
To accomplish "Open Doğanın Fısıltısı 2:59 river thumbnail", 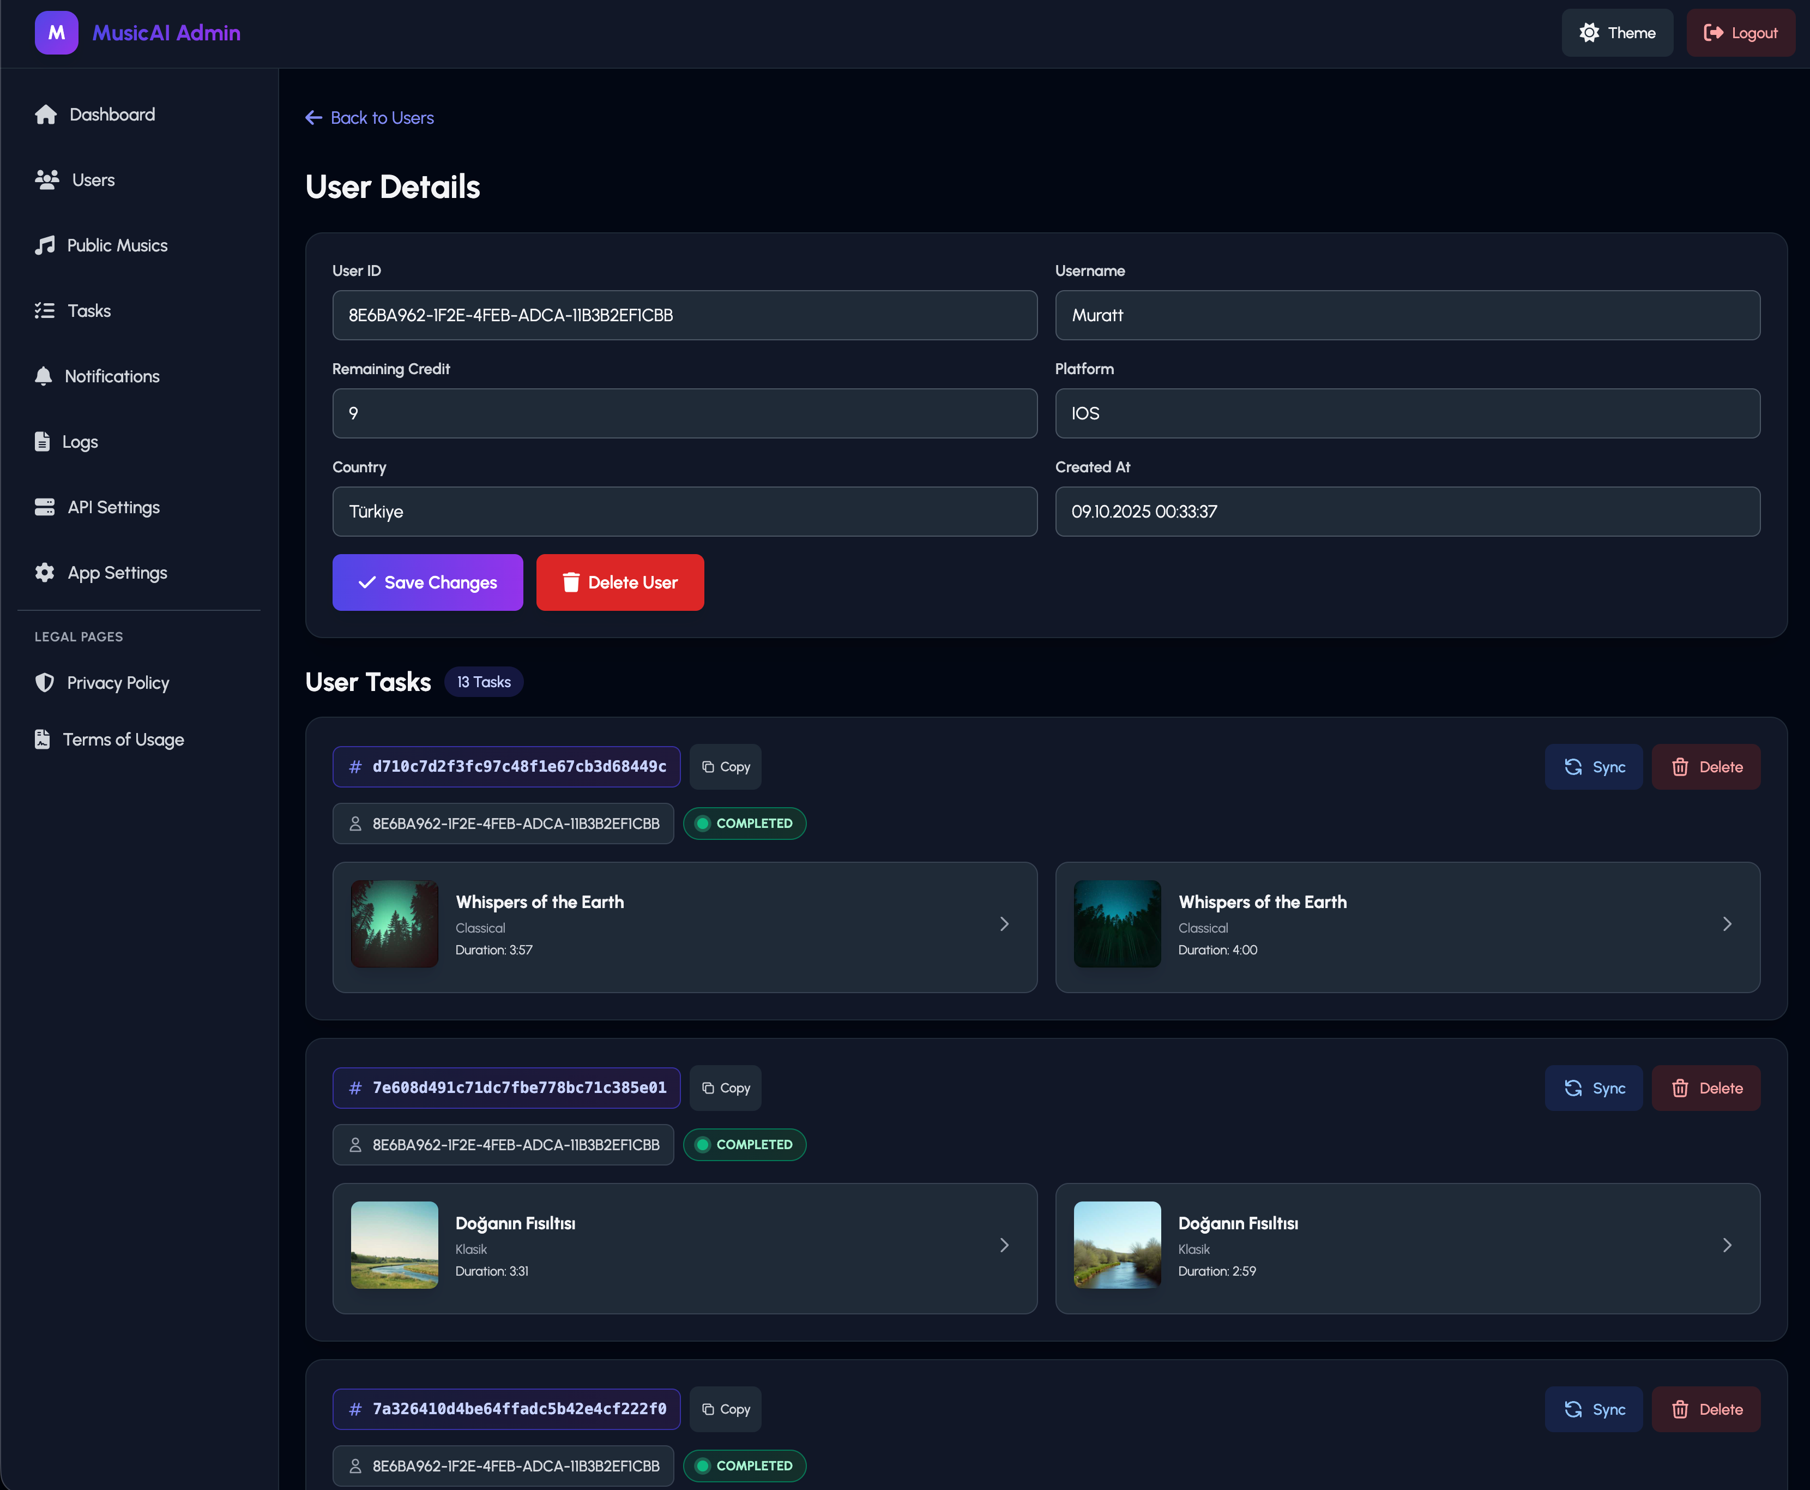I will point(1117,1245).
